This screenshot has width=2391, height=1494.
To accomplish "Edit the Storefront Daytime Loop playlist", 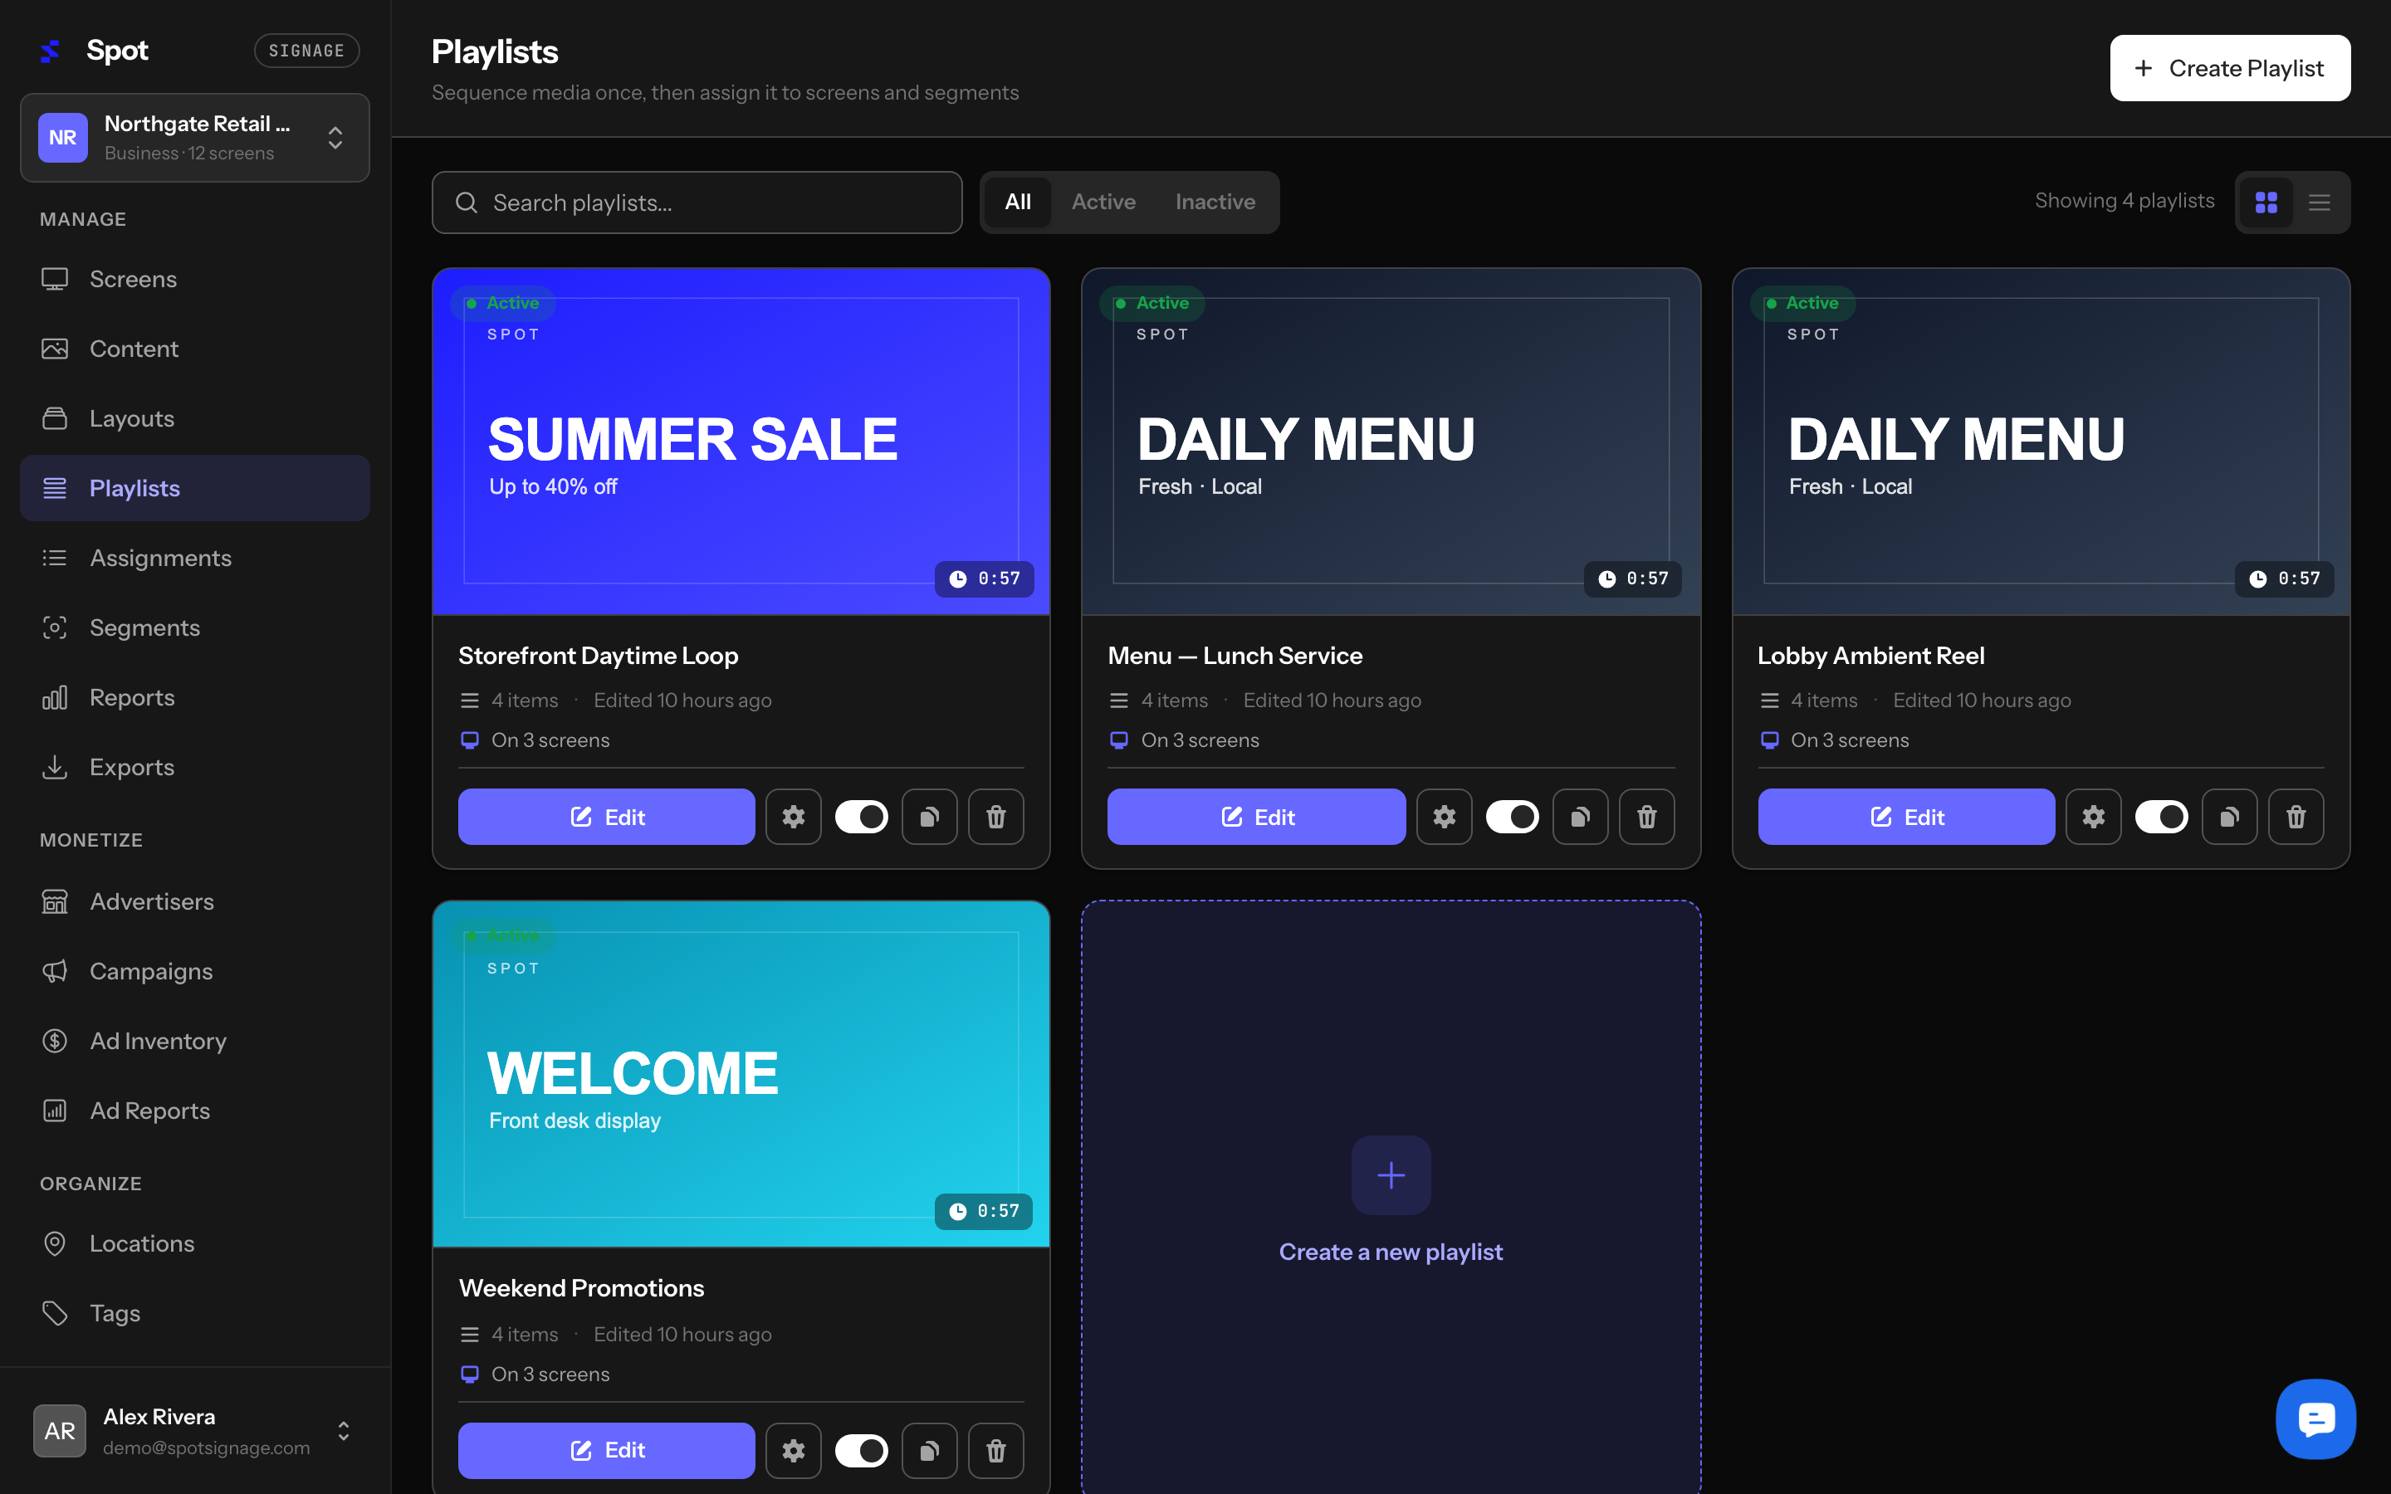I will (x=607, y=816).
